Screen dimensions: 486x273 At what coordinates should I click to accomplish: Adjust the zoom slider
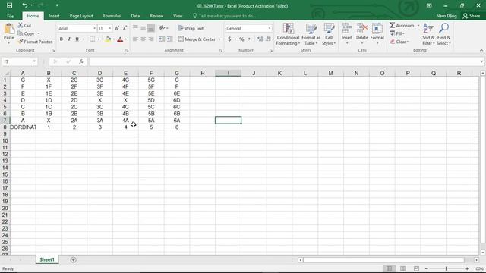pyautogui.click(x=447, y=268)
